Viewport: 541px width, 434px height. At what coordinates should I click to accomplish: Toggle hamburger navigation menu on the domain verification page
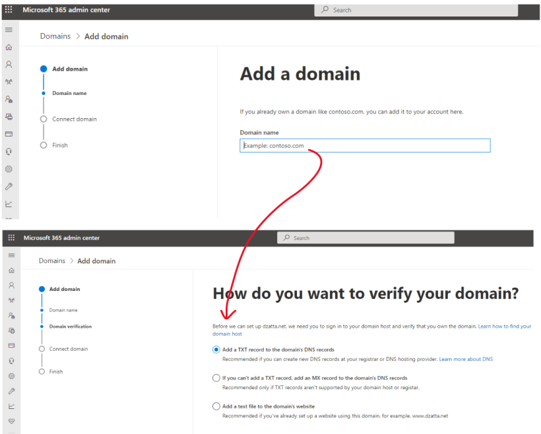pos(11,255)
